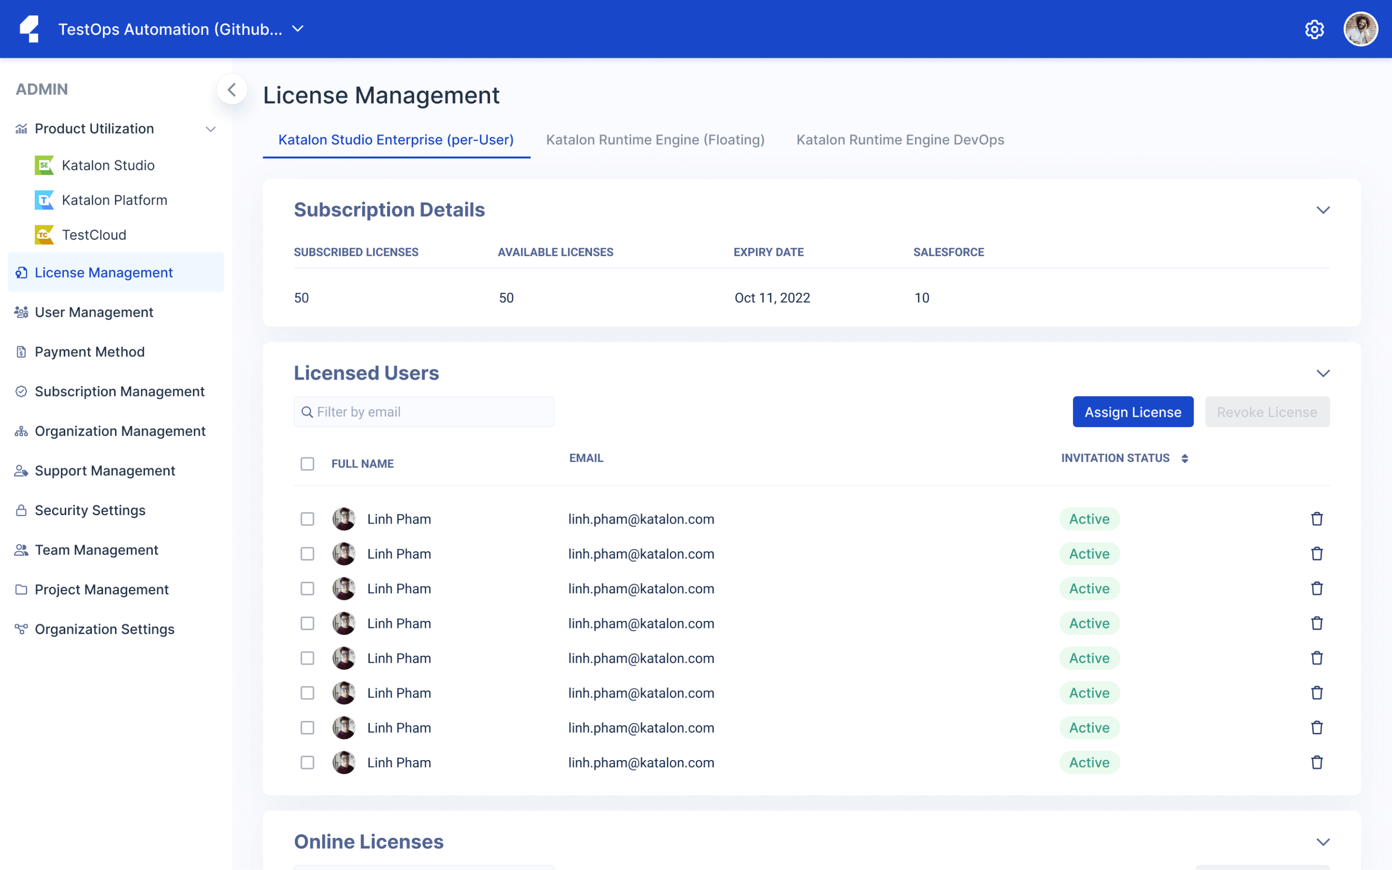Open Katalon Platform under Product Utilization
This screenshot has width=1392, height=870.
pyautogui.click(x=101, y=200)
